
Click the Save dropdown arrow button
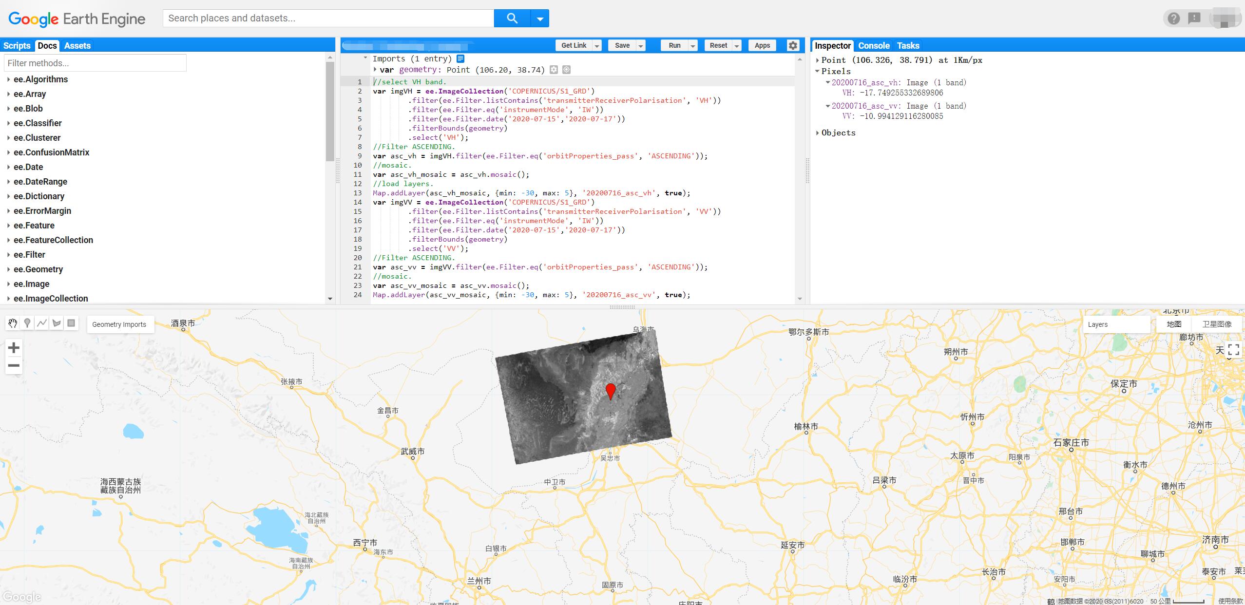640,45
